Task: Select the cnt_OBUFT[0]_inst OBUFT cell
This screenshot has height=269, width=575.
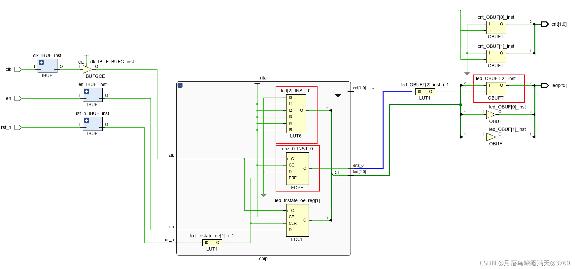Action: click(x=496, y=27)
